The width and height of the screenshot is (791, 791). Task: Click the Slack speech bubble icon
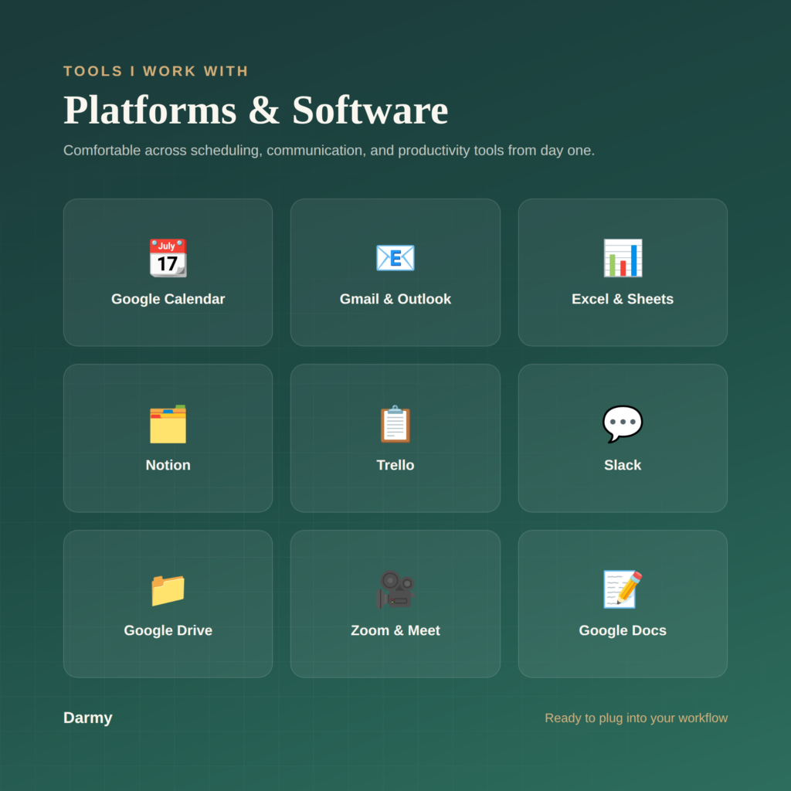pos(623,424)
